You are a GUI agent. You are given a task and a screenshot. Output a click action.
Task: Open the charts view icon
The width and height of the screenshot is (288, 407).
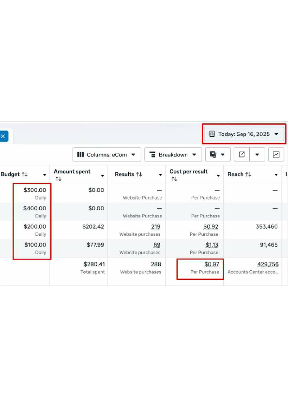[x=276, y=155]
